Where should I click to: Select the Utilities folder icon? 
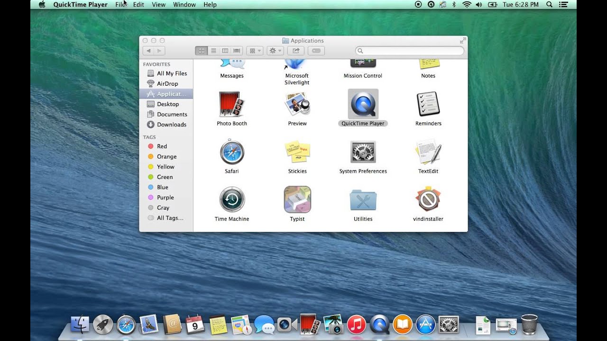pos(363,200)
